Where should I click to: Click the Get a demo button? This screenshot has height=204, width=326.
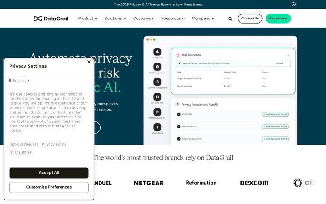(278, 19)
